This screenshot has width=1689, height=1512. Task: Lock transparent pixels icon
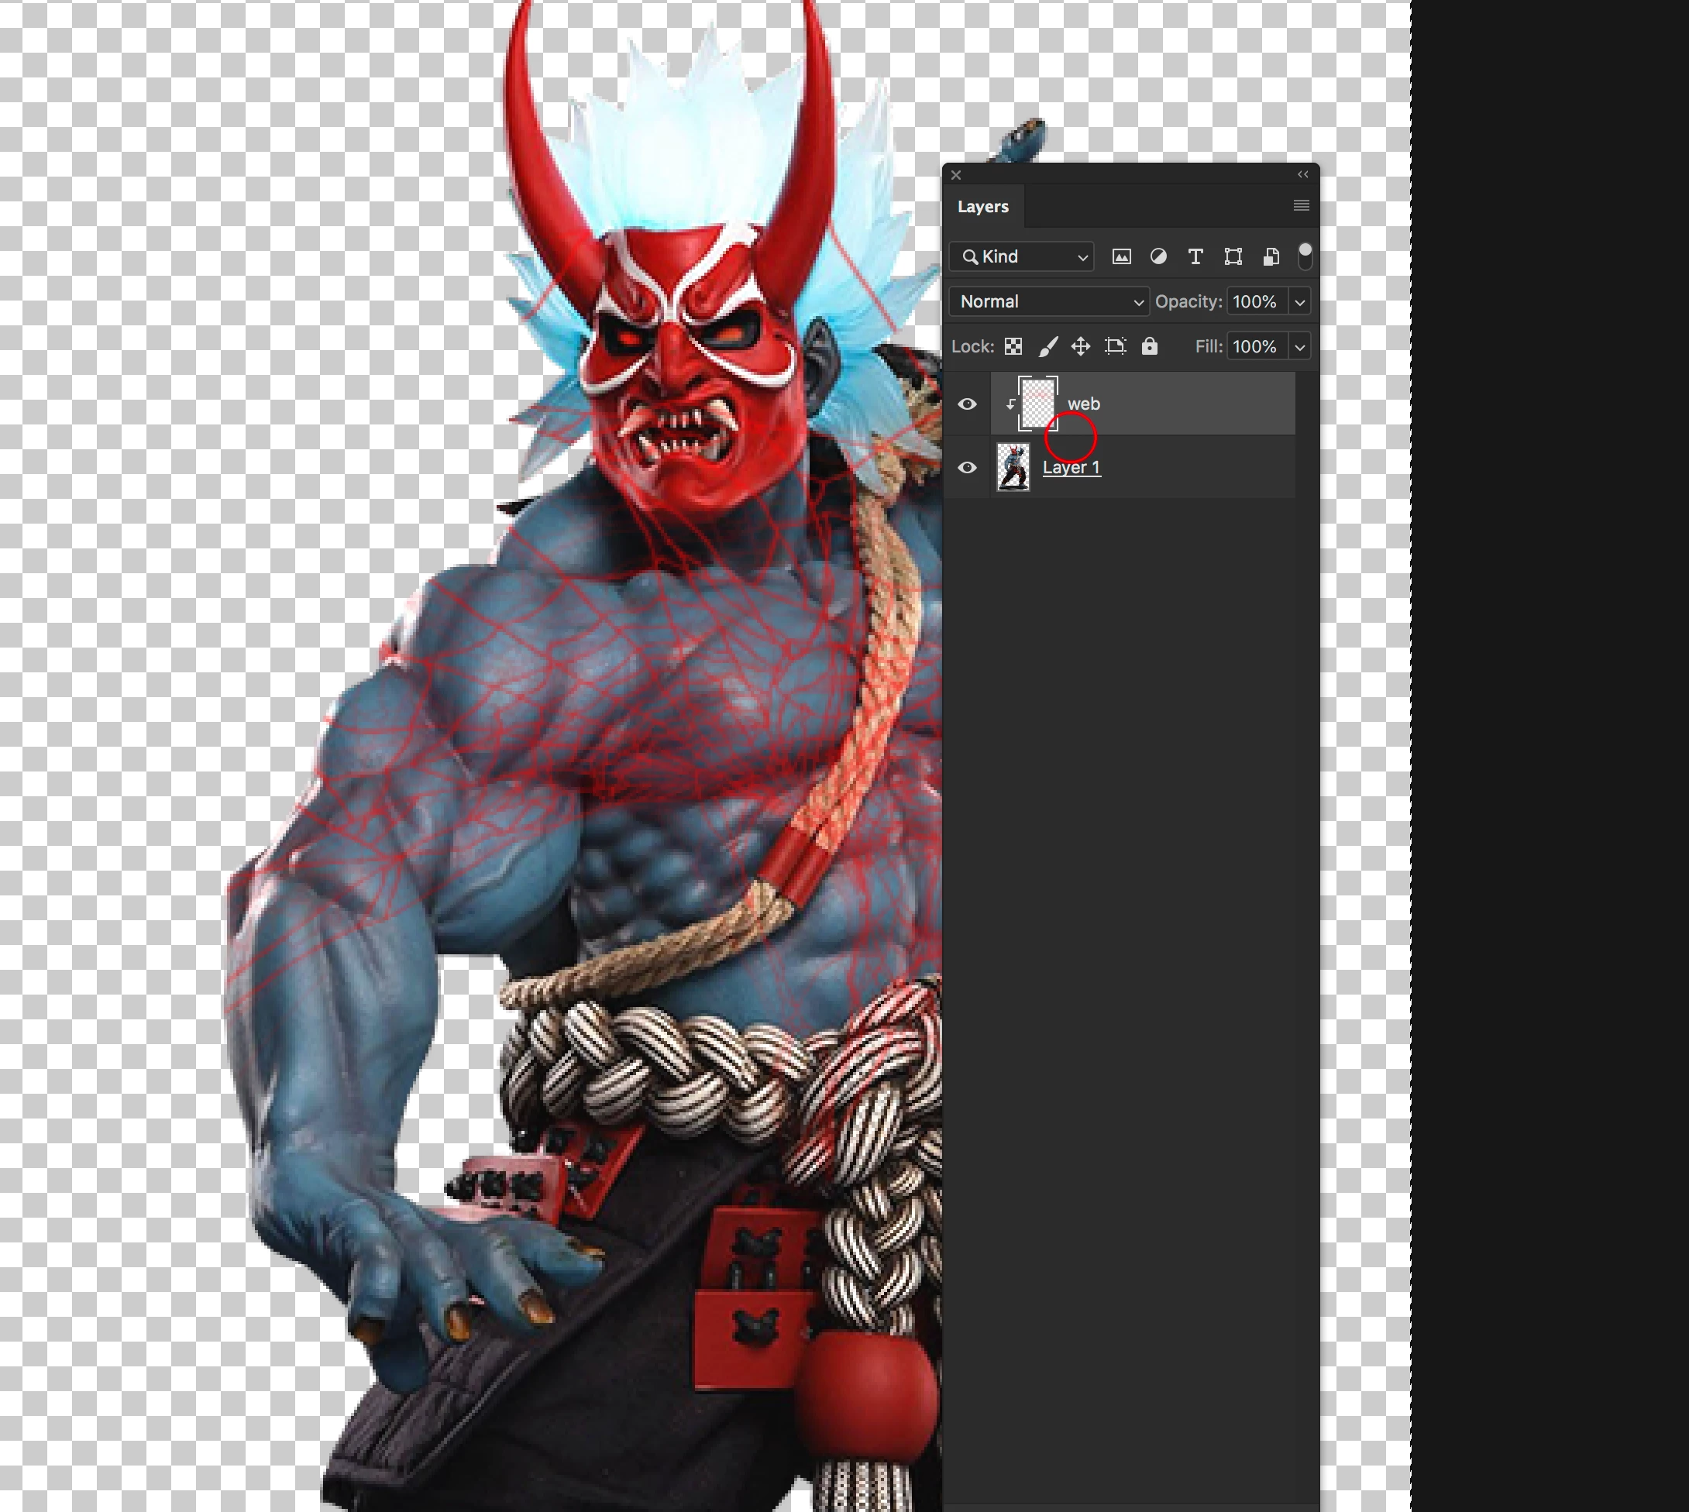[x=1013, y=346]
